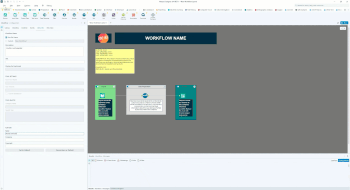Select the Sort tool

[x=94, y=16]
